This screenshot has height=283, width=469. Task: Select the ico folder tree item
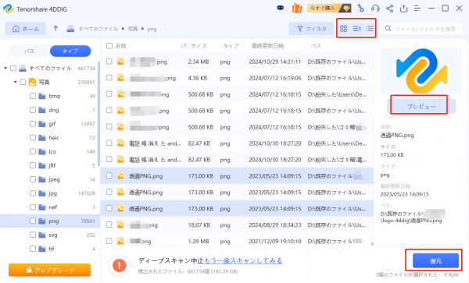point(50,151)
